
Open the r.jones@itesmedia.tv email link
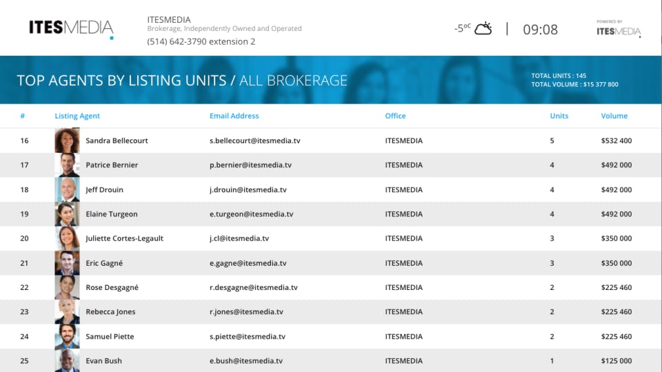(246, 312)
